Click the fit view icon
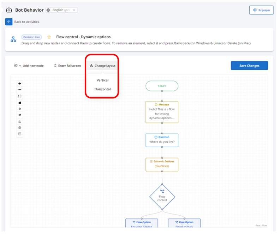Viewport: 280px width, 243px height. coord(20,96)
